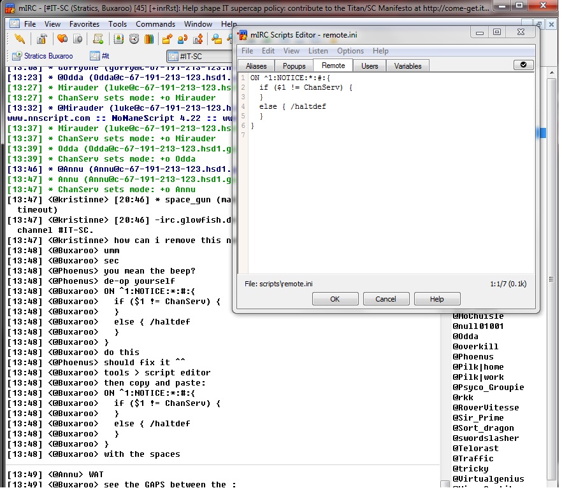Click OK in Scripts Editor
Screen dimensions: 562x488
tap(335, 299)
